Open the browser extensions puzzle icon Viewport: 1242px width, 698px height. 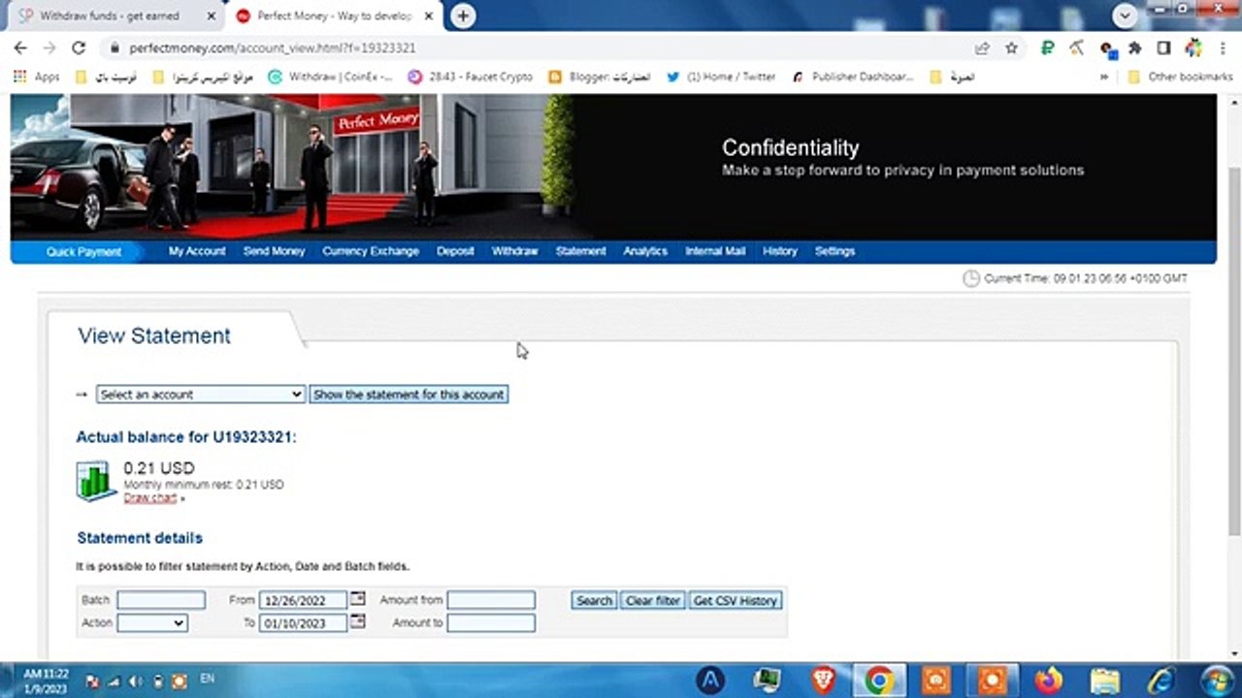tap(1135, 48)
